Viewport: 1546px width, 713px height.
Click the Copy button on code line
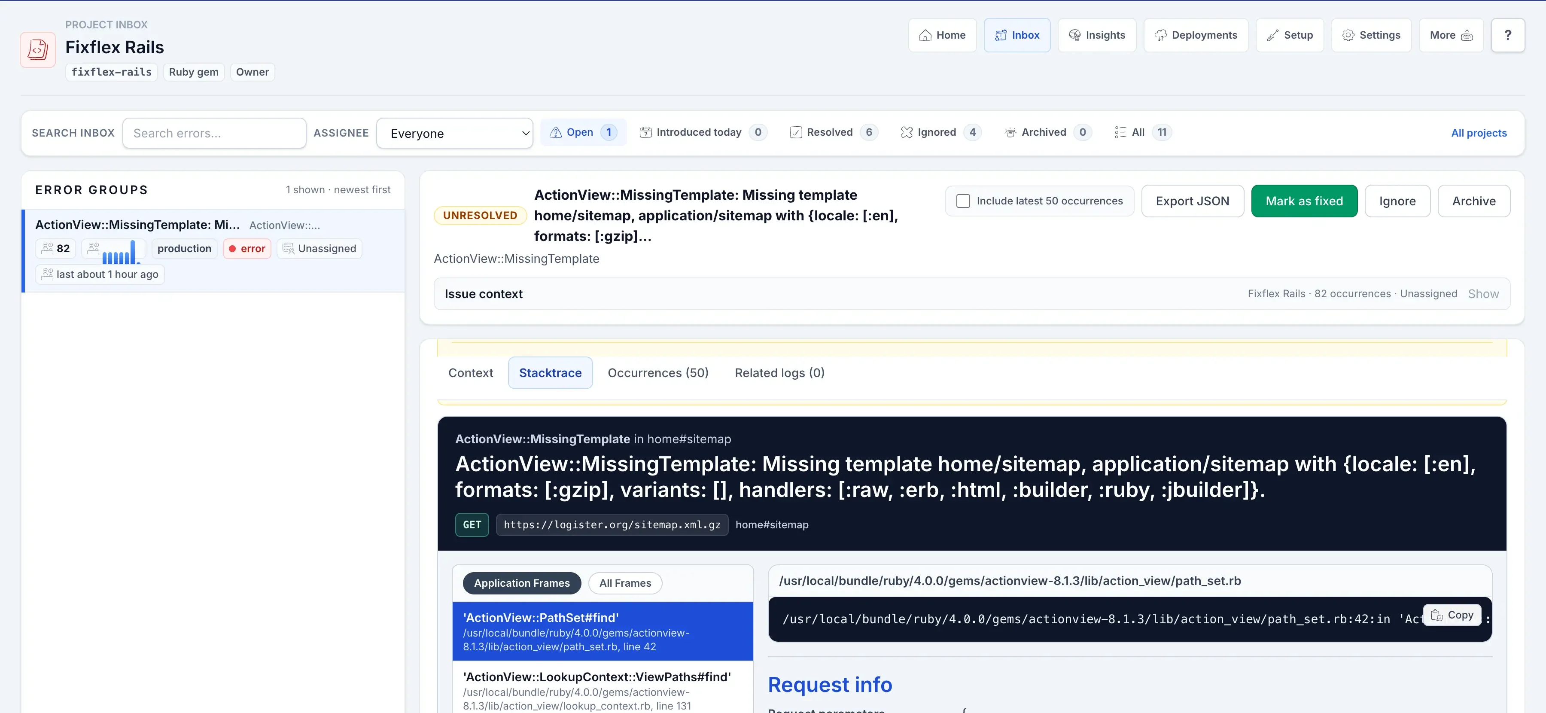pos(1452,615)
